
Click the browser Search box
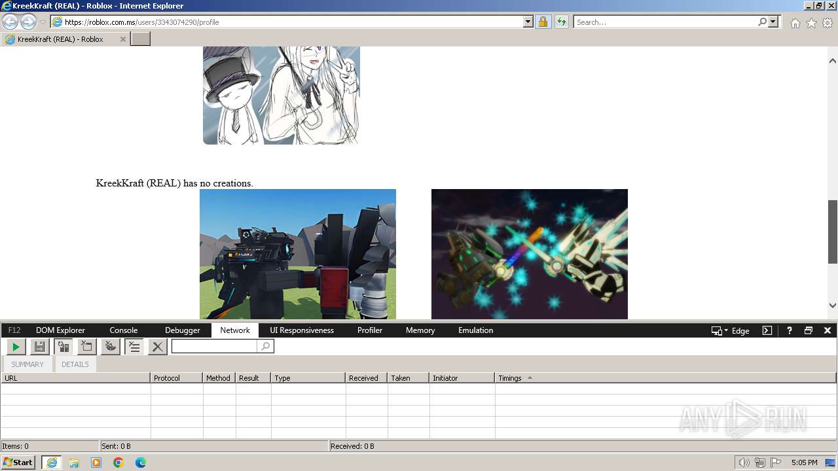tap(665, 22)
